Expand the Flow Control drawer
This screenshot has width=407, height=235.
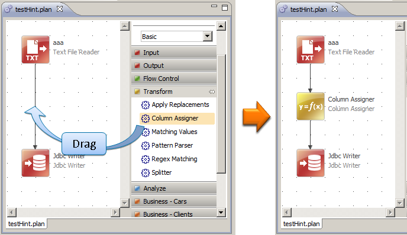click(174, 79)
